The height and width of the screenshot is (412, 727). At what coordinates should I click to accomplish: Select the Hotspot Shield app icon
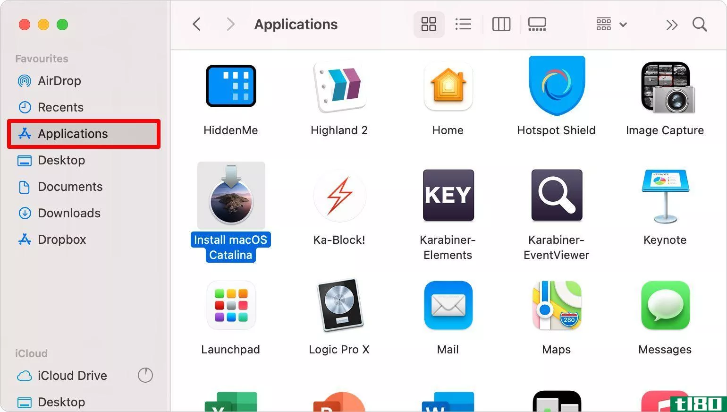(x=557, y=86)
